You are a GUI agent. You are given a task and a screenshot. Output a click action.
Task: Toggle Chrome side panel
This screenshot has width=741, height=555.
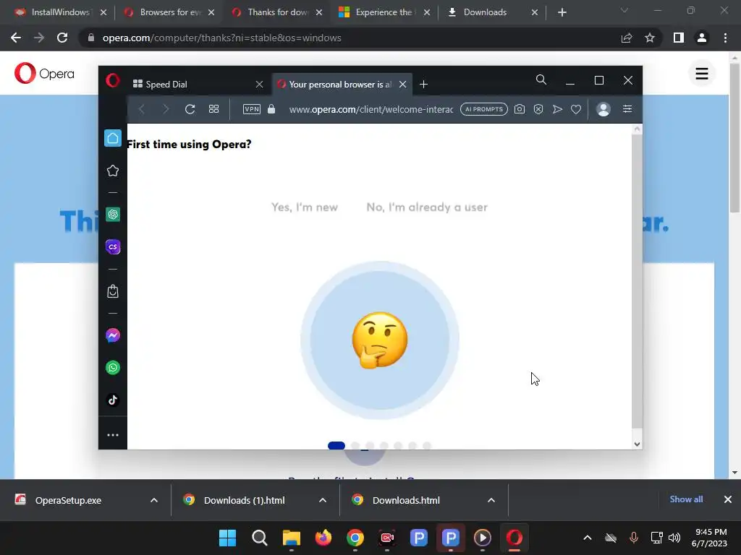(679, 38)
